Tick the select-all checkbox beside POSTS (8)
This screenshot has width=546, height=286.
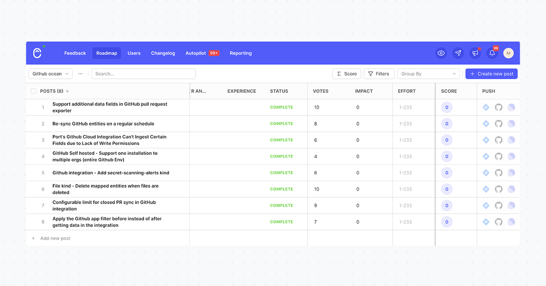pyautogui.click(x=34, y=91)
